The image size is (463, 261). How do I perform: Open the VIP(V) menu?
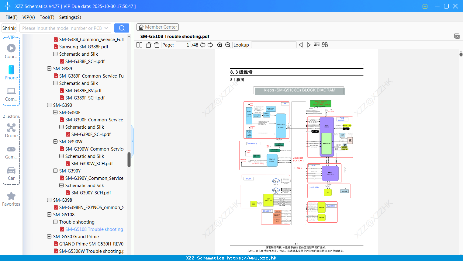[x=29, y=17]
